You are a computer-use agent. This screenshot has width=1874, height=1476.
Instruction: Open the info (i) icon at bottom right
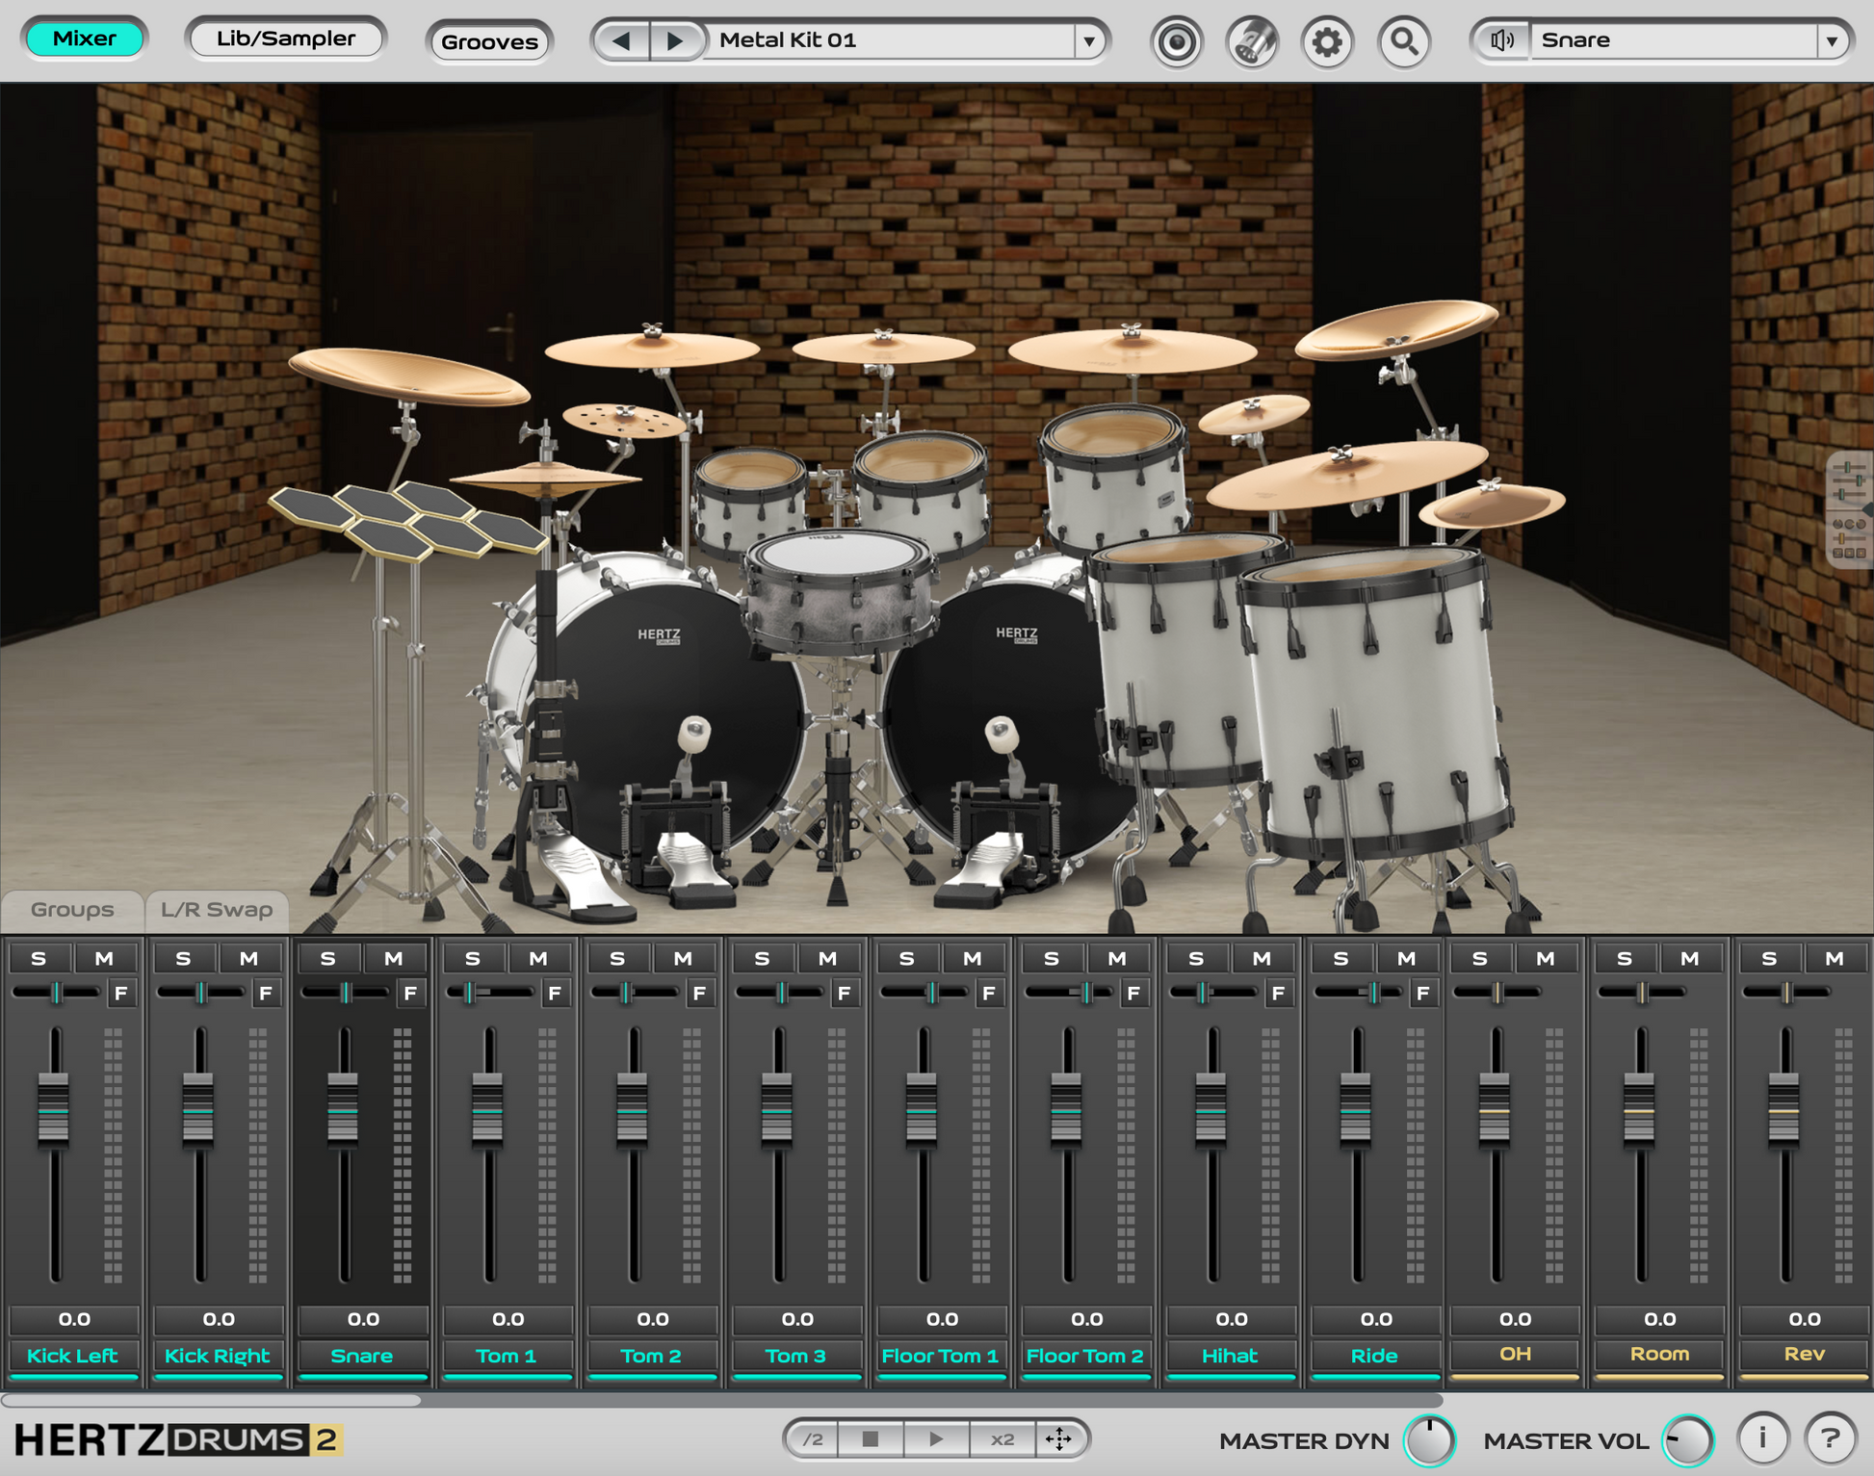point(1761,1438)
